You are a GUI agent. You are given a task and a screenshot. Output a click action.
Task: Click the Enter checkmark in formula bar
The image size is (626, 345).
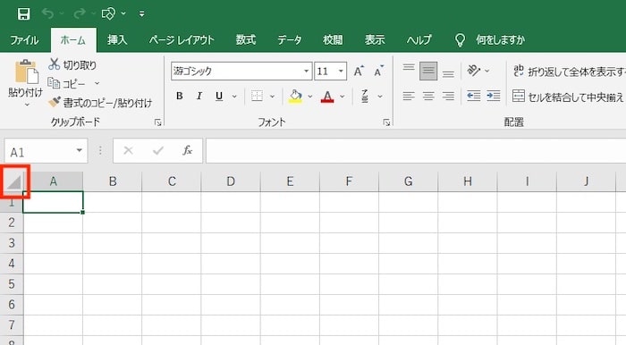pyautogui.click(x=158, y=151)
